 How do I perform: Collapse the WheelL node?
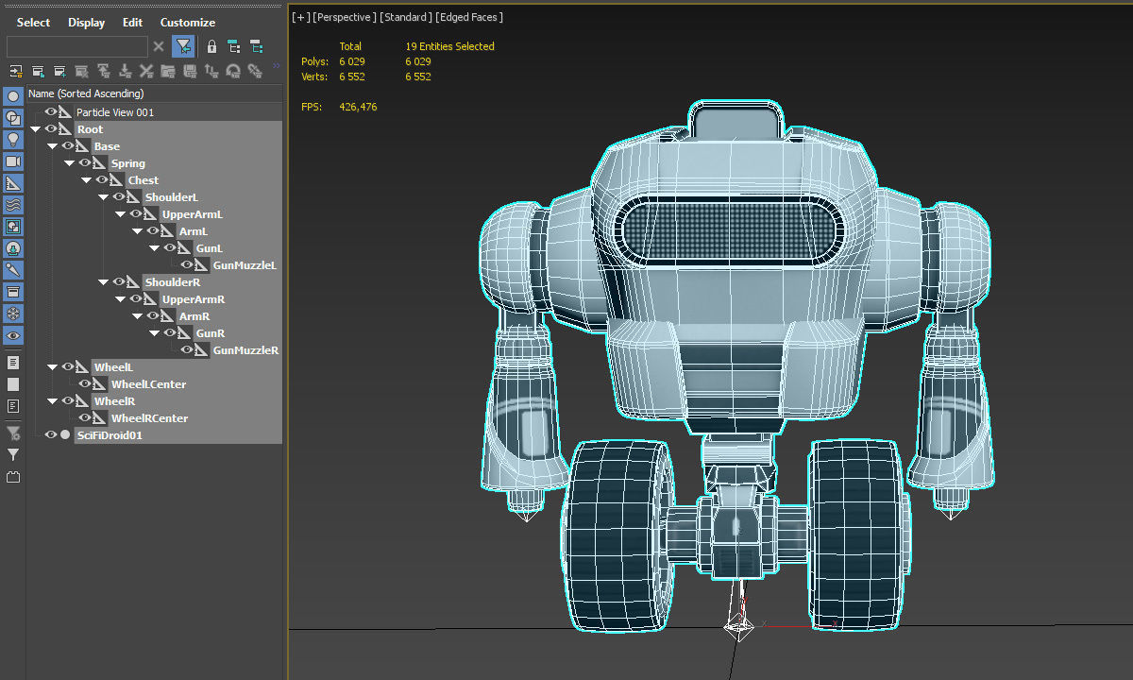(53, 367)
